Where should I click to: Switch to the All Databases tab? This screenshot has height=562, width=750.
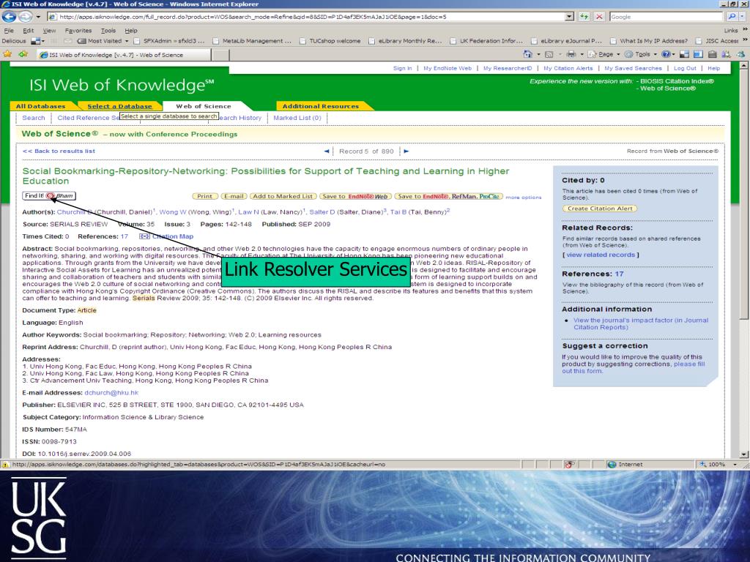[x=41, y=106]
